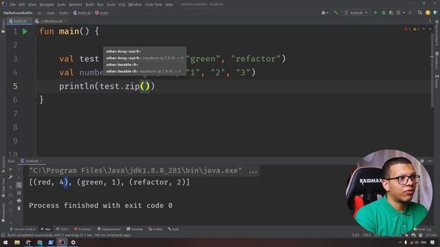Click the HelloFromKotlin breadcrumb
440x247 pixels.
pyautogui.click(x=18, y=13)
